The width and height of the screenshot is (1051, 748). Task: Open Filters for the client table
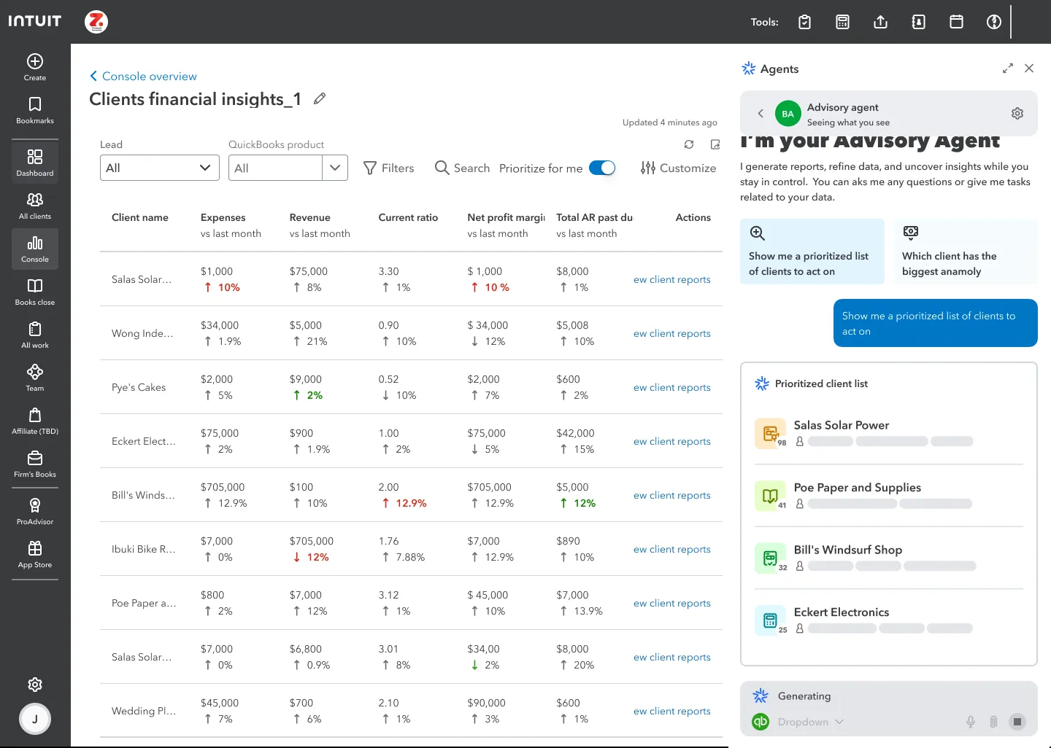(389, 168)
